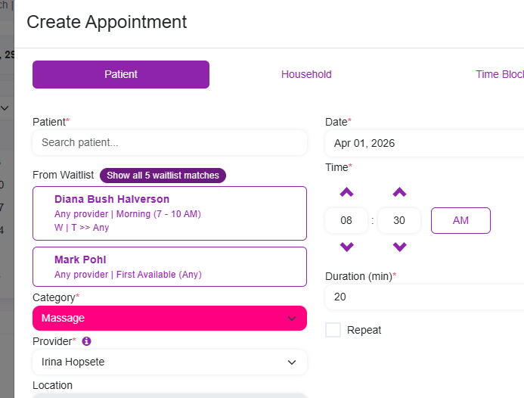Select Mark Pohl from waitlist
The width and height of the screenshot is (524, 398).
click(x=169, y=266)
